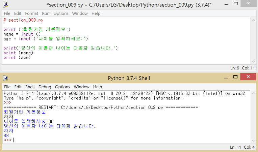Screen dimensions: 258x152
Task: Click blue Shell output '당신의 이름과 나이는 다음과 같습니다.'
Action: [50, 126]
